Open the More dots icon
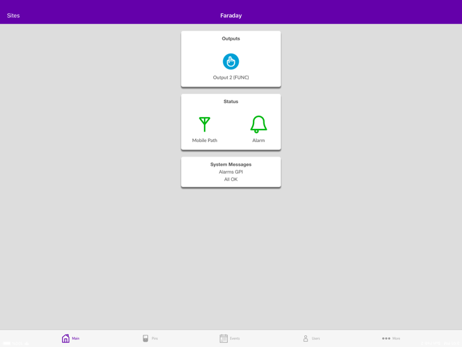The image size is (462, 347). click(x=386, y=338)
